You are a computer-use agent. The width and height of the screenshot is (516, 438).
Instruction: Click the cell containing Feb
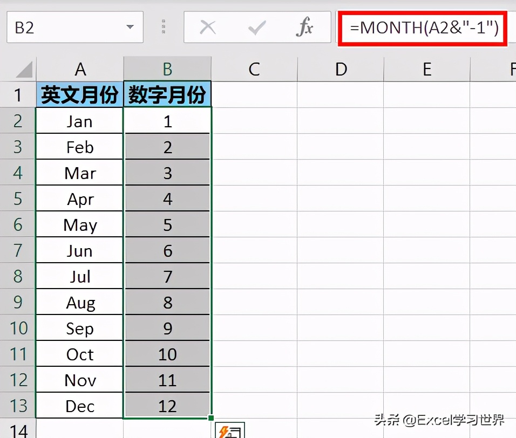tap(80, 147)
